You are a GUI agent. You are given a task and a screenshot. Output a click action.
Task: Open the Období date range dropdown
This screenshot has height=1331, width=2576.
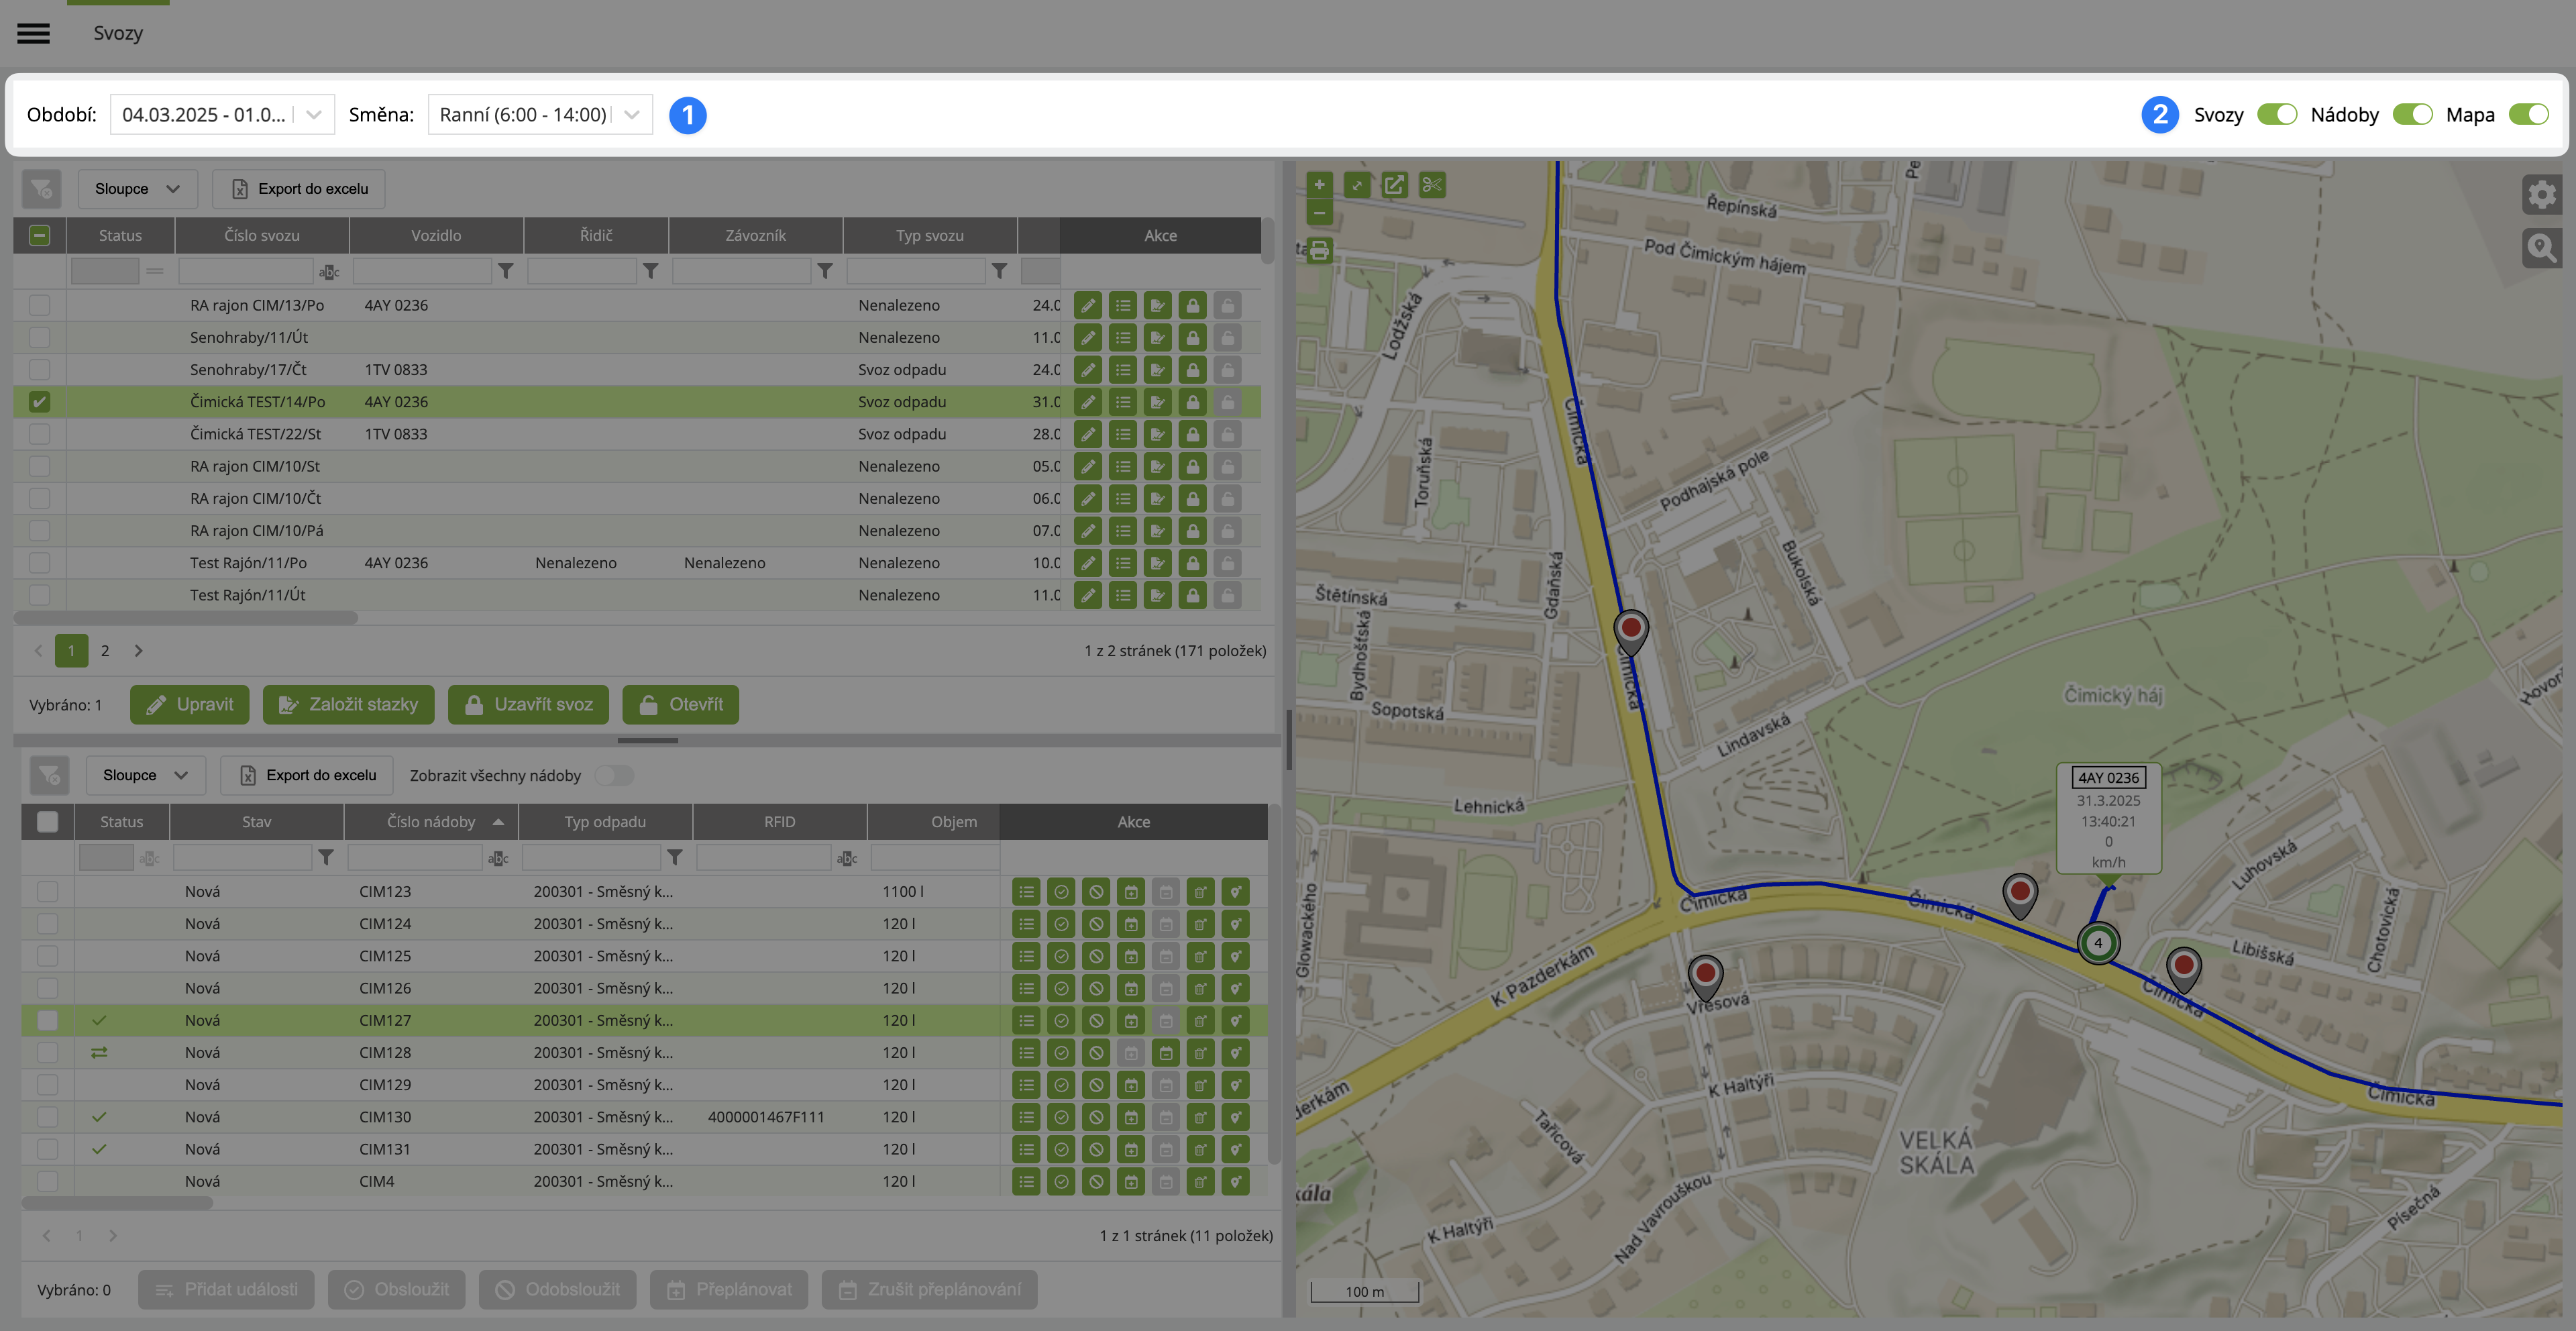point(222,115)
